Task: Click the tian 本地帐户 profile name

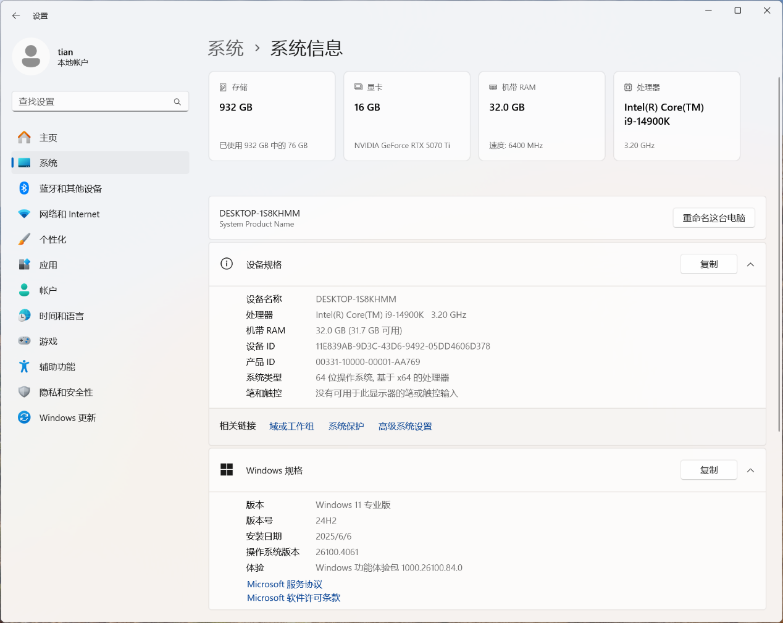Action: [x=73, y=57]
